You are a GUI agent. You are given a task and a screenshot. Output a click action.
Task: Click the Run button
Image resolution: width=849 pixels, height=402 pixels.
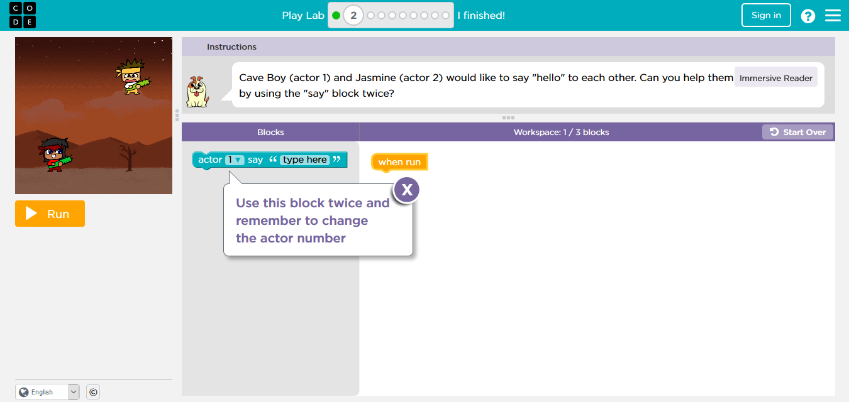(50, 214)
